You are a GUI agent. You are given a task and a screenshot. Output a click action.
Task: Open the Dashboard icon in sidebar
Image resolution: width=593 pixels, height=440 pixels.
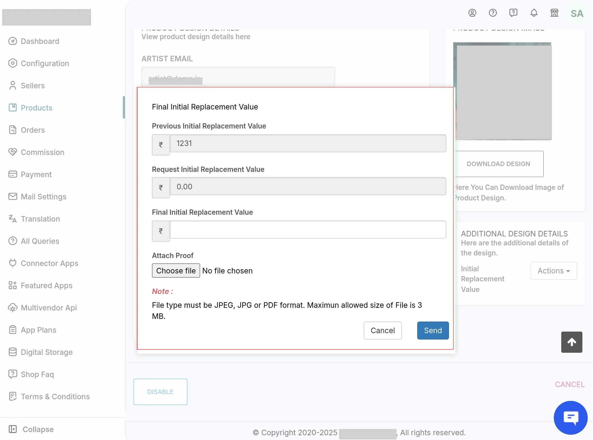point(12,41)
